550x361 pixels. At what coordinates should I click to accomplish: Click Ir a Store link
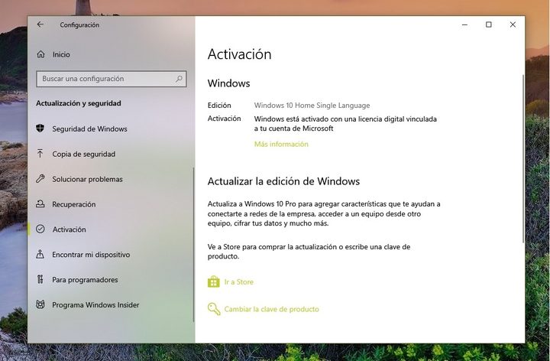tap(239, 281)
